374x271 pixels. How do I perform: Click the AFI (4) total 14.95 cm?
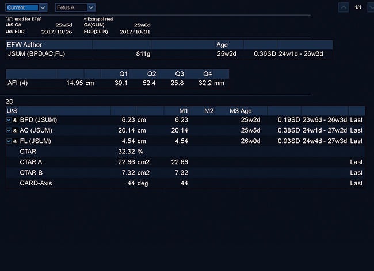[80, 83]
